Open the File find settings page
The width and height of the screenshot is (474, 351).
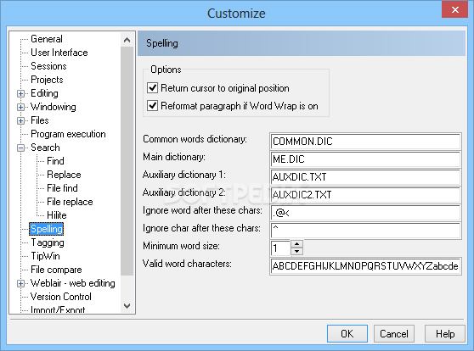click(62, 188)
